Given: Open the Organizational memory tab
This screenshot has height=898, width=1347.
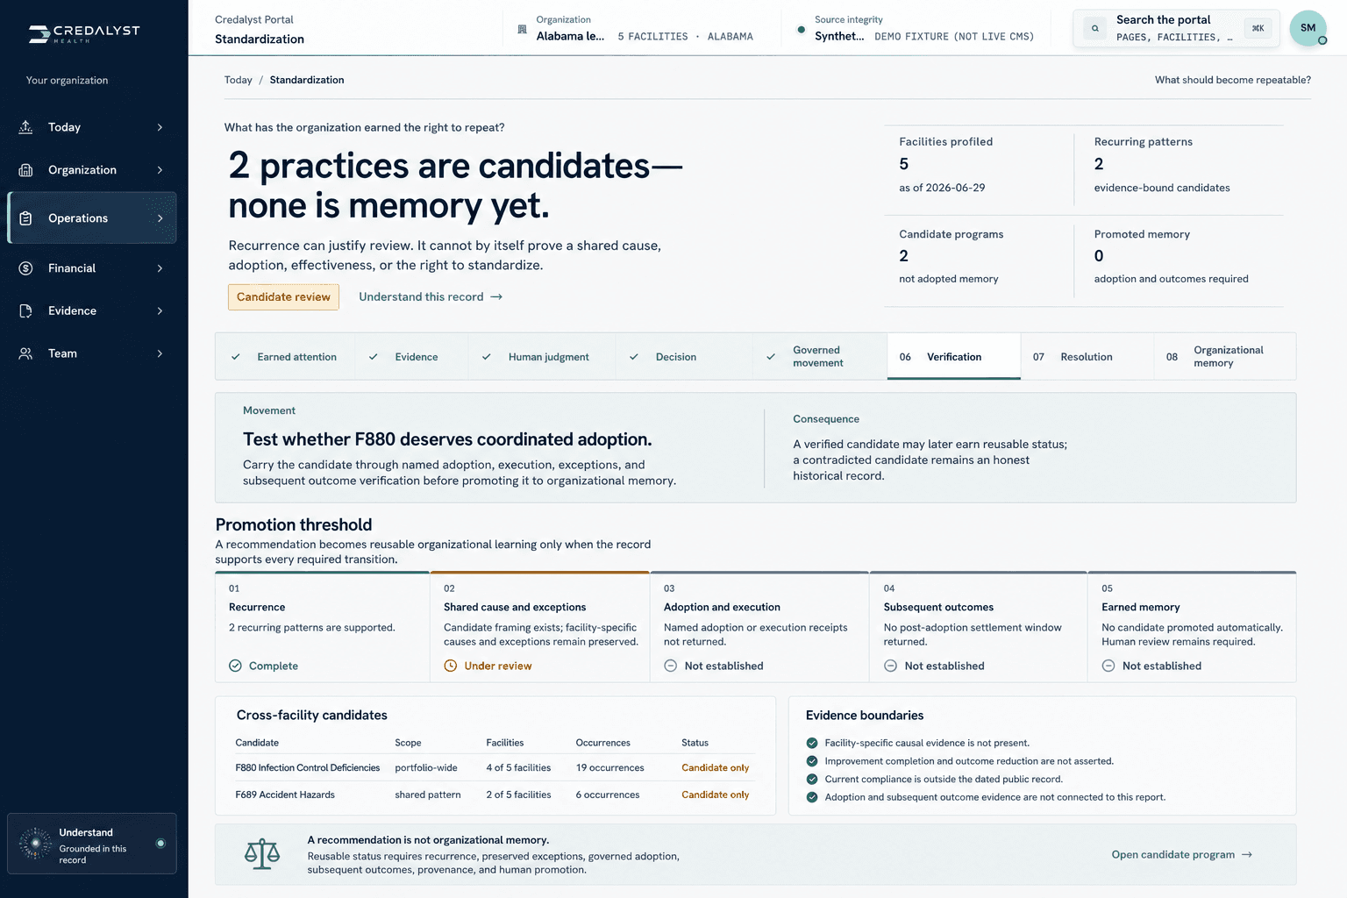Looking at the screenshot, I should pyautogui.click(x=1225, y=357).
